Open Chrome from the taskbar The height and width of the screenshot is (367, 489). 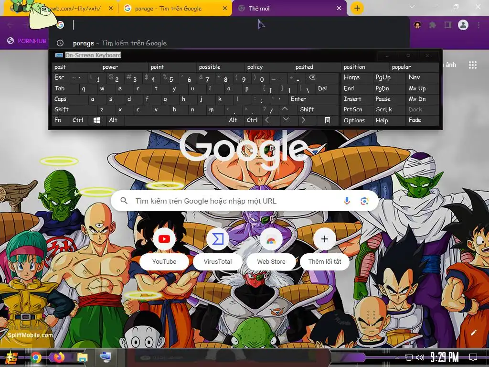36,357
